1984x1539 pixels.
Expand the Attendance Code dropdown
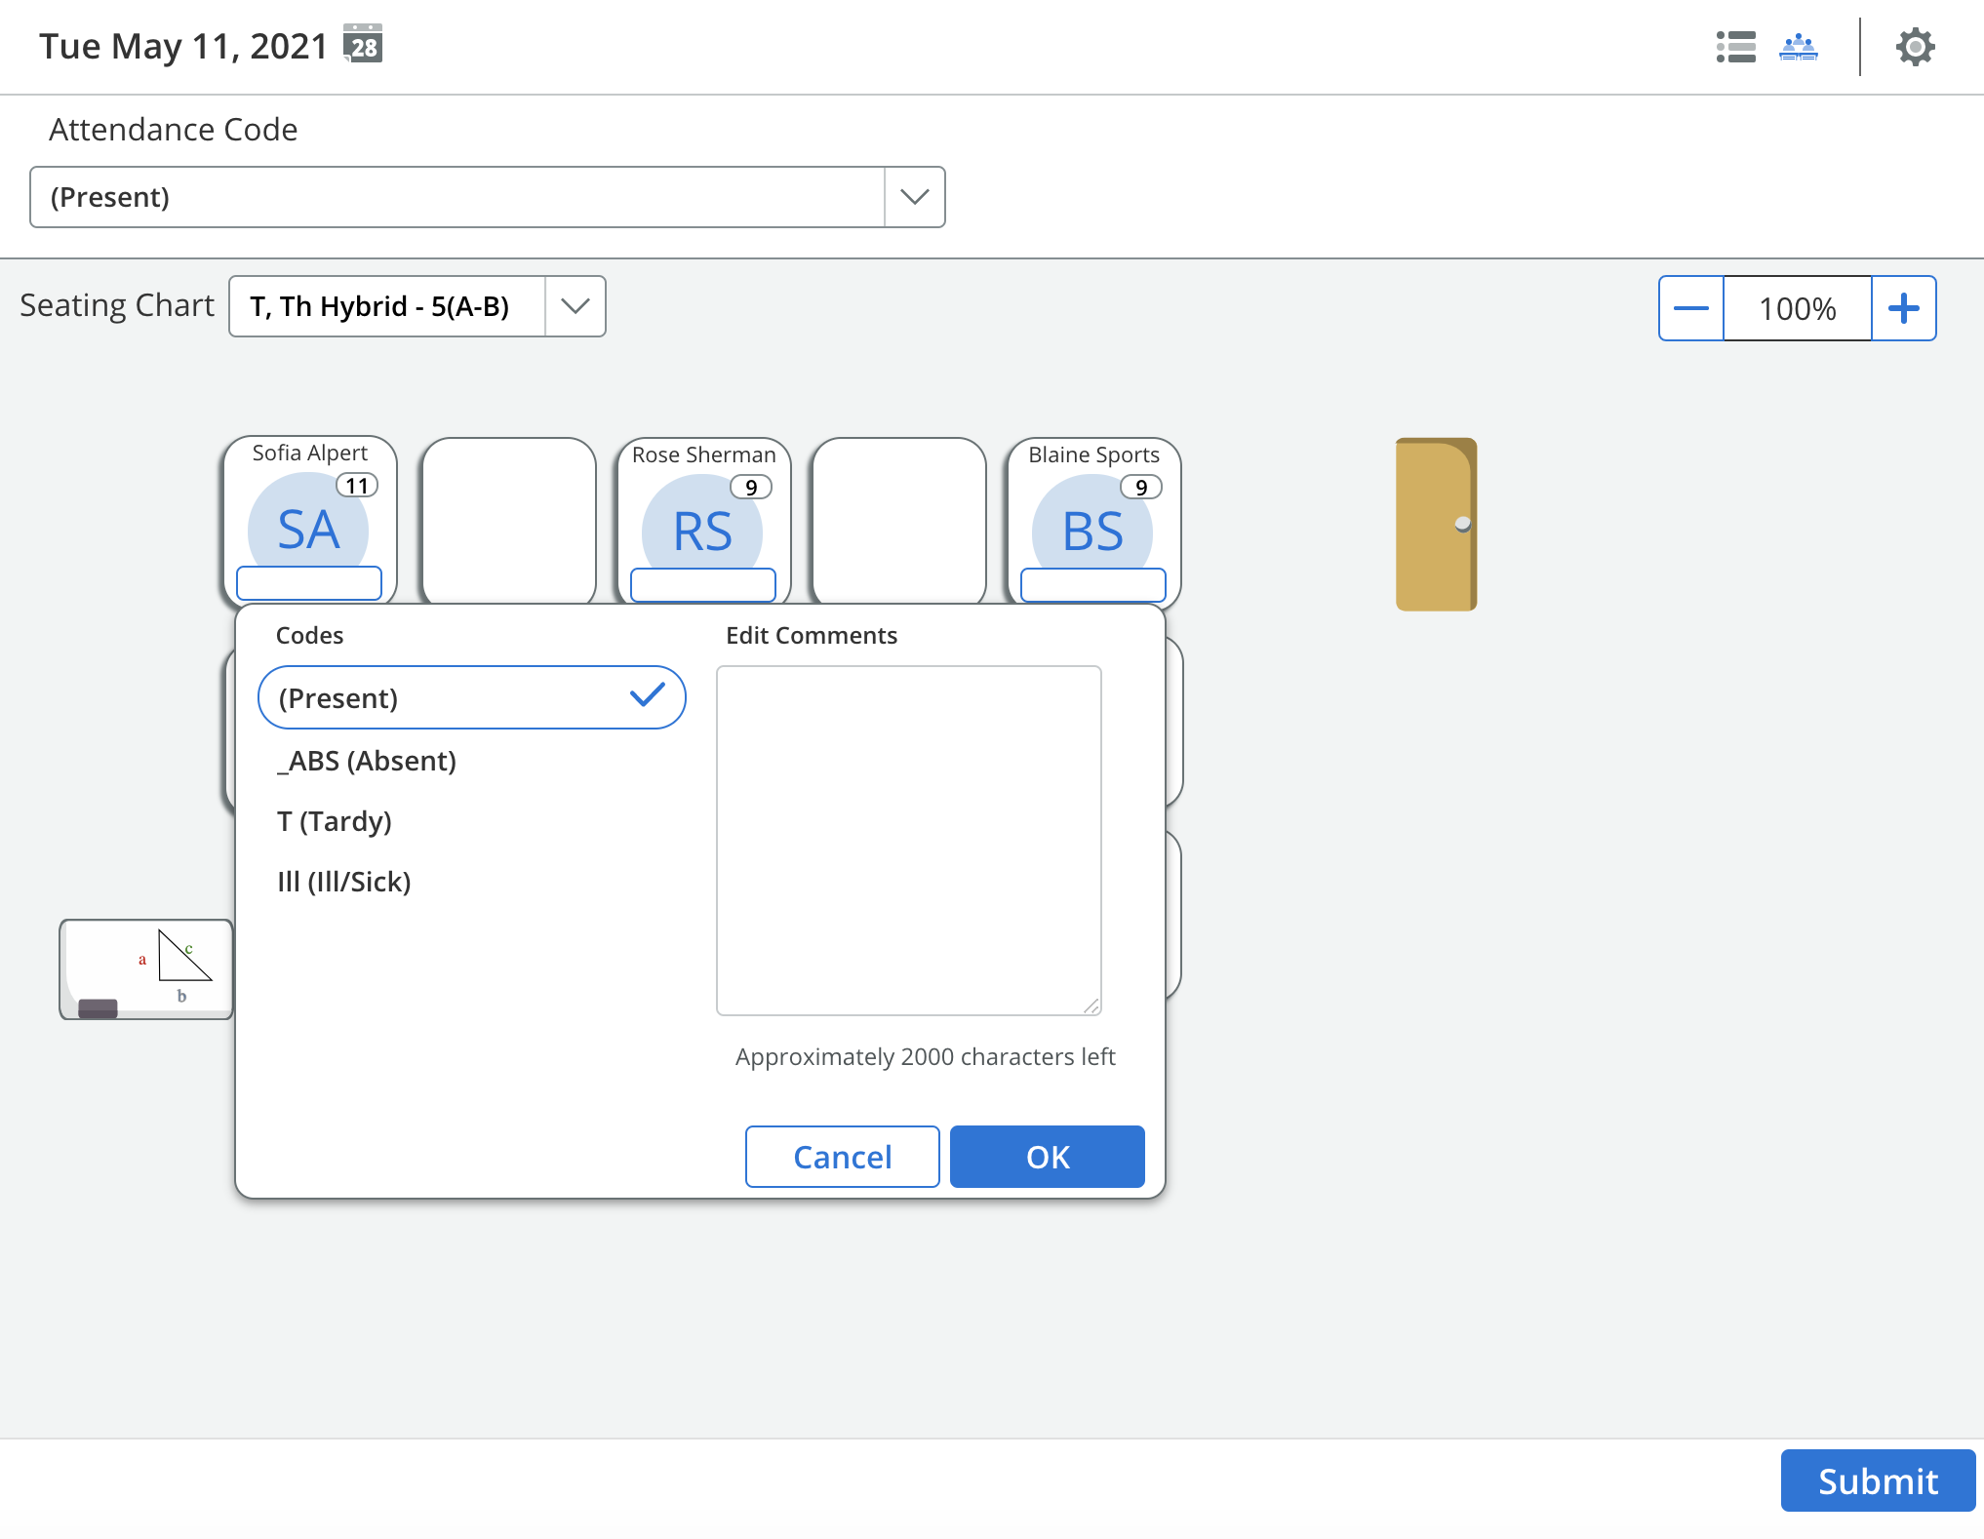[x=914, y=197]
